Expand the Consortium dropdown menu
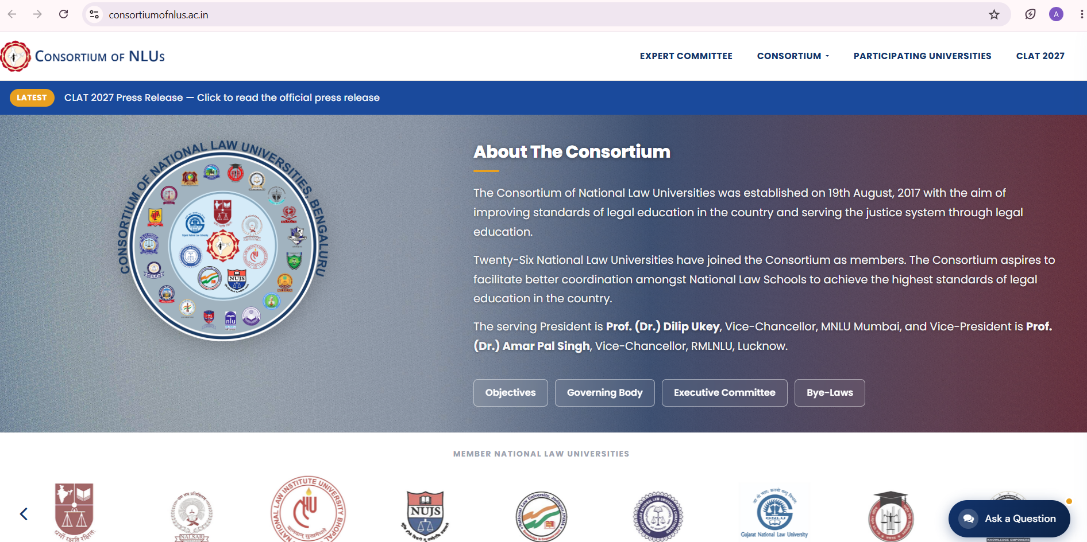Image resolution: width=1087 pixels, height=542 pixels. pyautogui.click(x=793, y=56)
